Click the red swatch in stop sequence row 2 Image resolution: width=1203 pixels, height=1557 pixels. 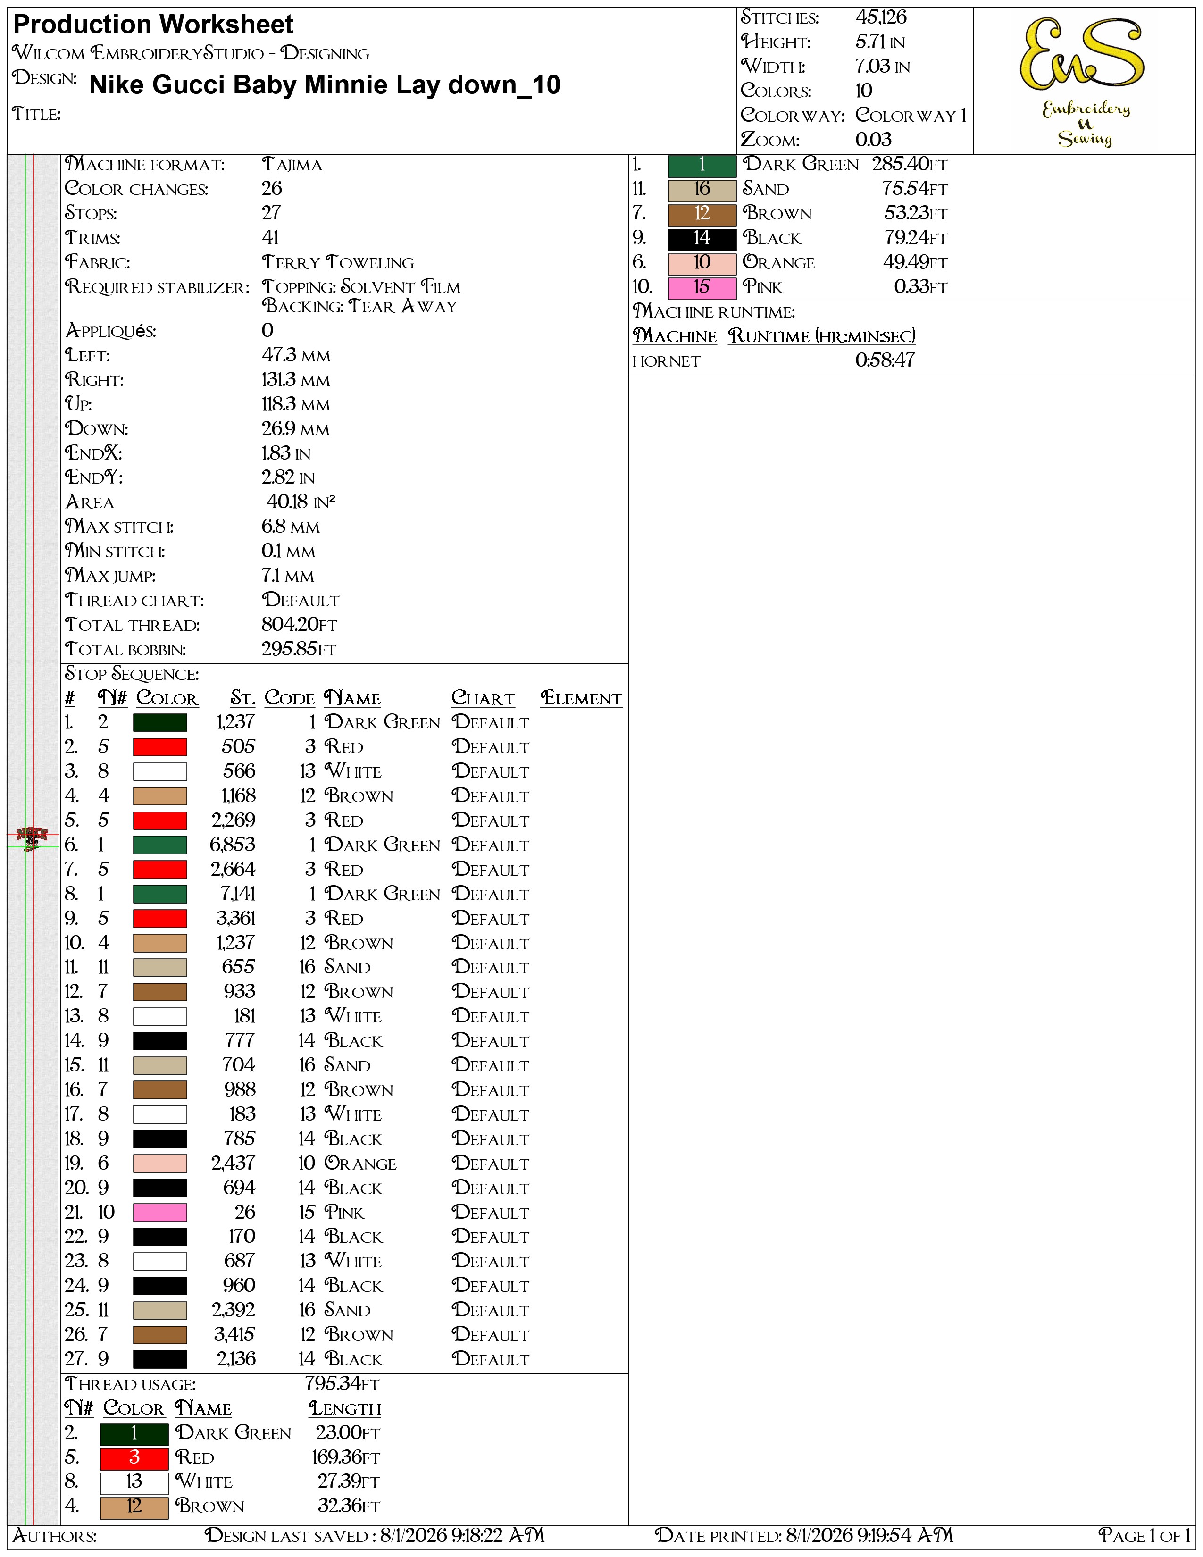(x=160, y=747)
